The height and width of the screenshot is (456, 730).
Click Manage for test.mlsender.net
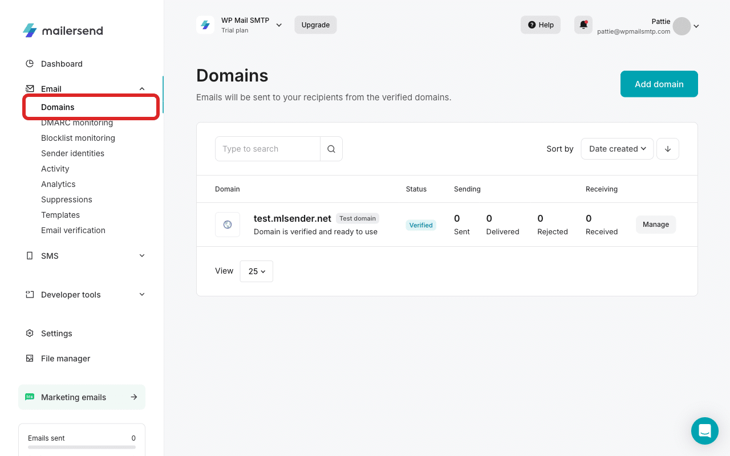[x=655, y=225]
